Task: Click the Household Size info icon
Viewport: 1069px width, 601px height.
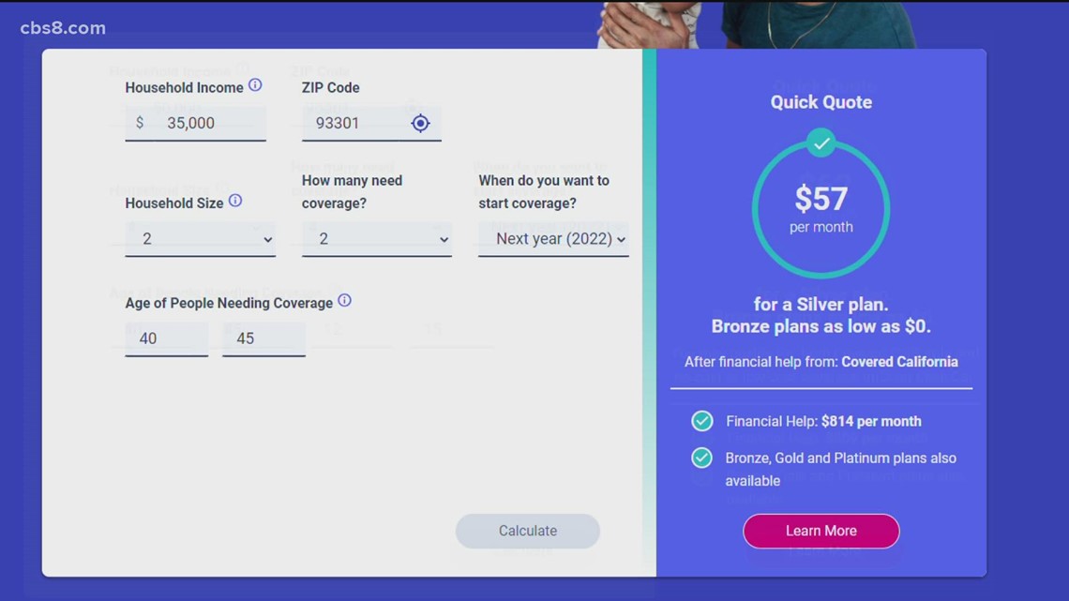Action: pyautogui.click(x=235, y=201)
